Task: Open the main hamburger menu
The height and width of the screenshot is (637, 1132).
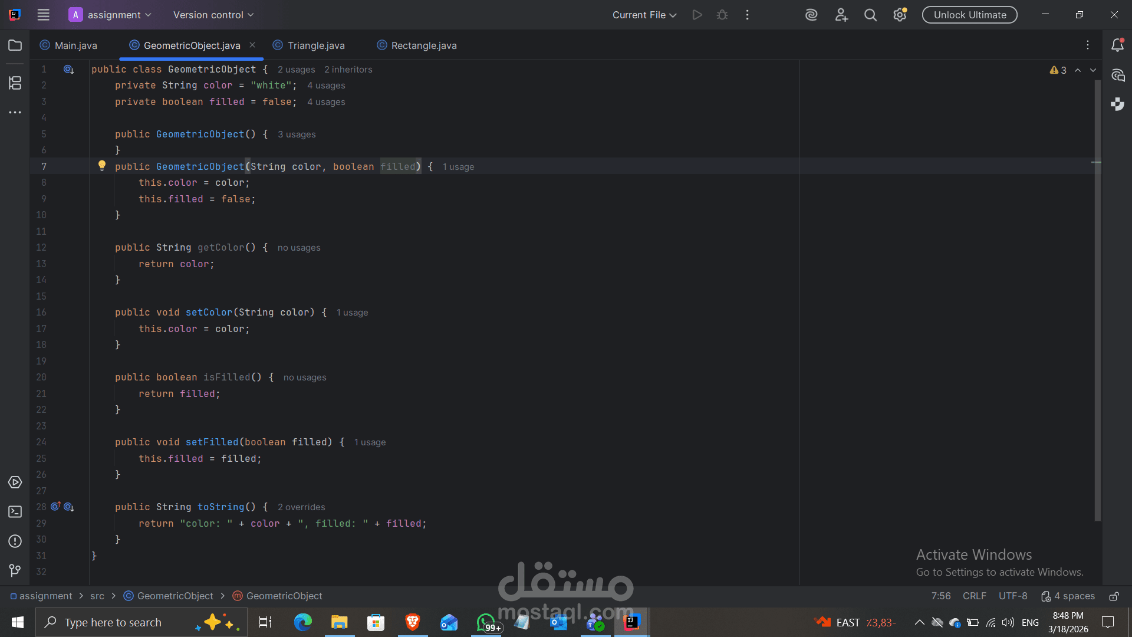Action: (43, 15)
